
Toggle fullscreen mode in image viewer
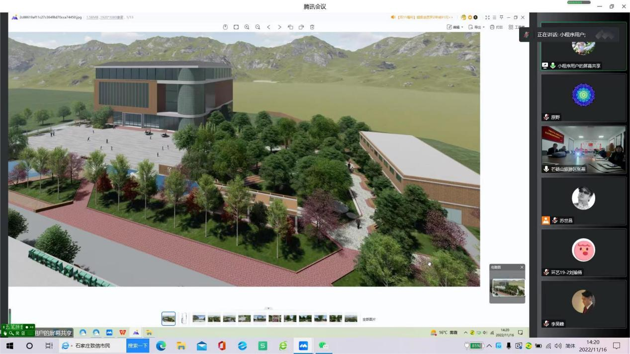pyautogui.click(x=487, y=17)
